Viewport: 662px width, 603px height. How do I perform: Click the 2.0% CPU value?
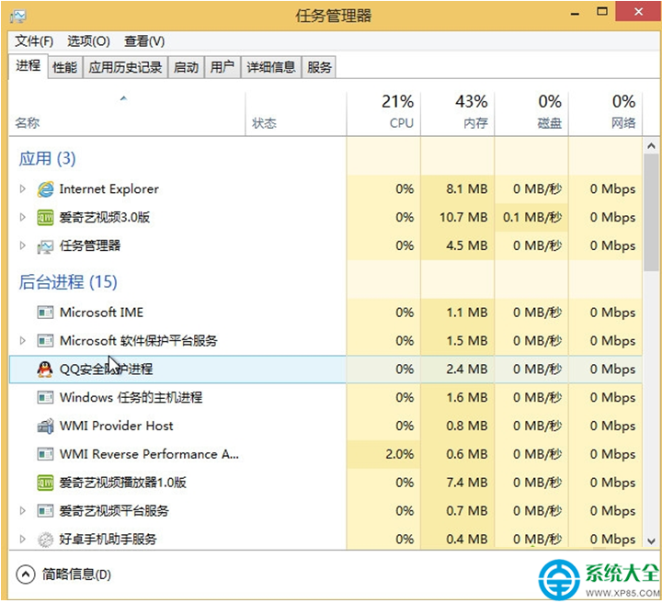399,454
